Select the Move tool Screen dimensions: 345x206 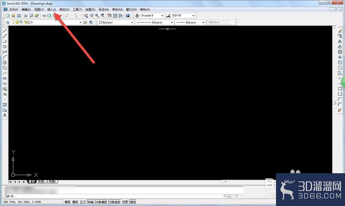[x=340, y=57]
